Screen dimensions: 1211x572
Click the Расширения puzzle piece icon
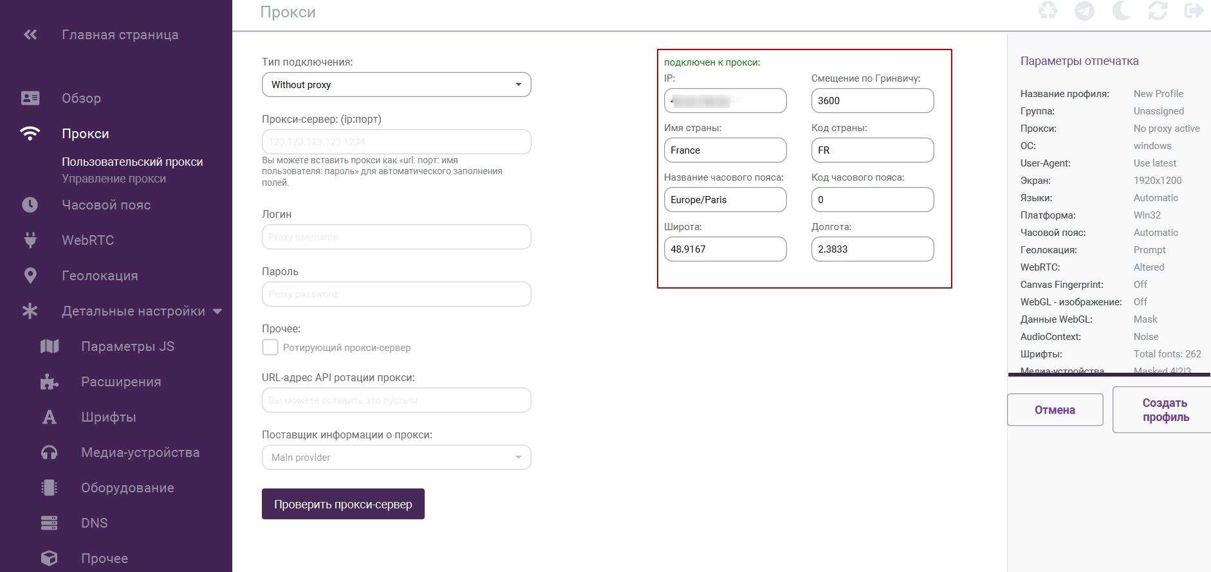click(x=50, y=382)
